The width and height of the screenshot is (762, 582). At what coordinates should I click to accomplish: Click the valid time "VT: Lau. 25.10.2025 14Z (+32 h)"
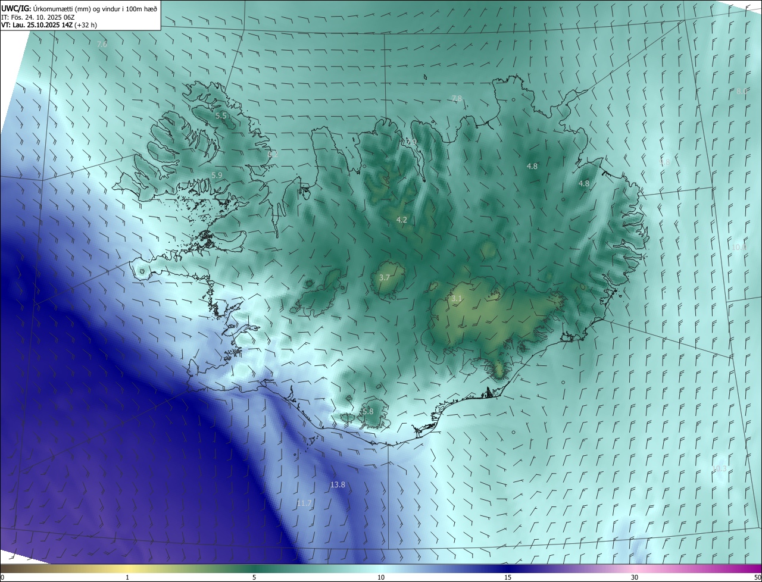click(x=49, y=25)
